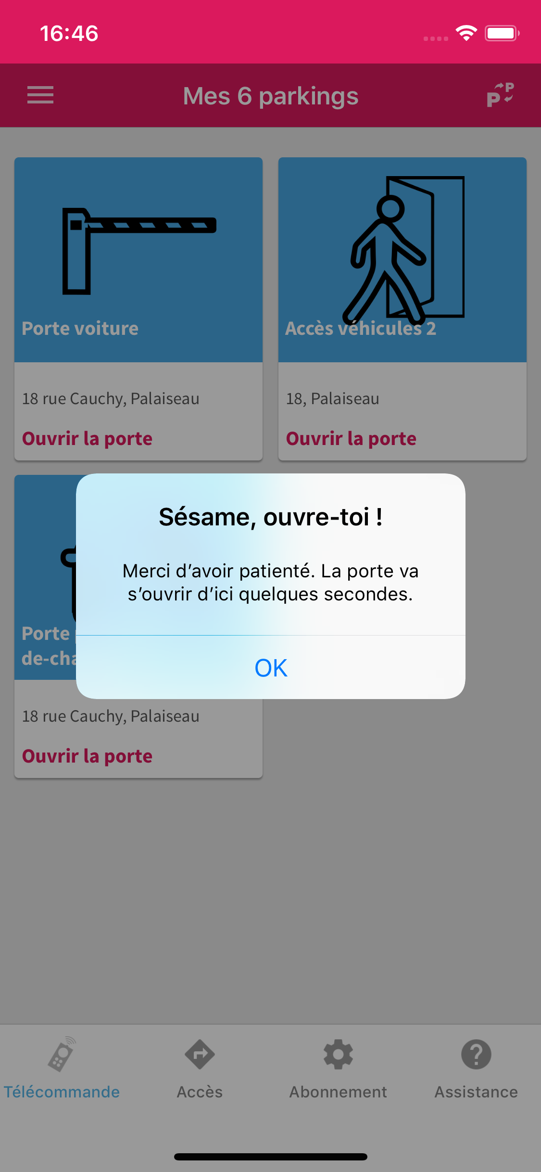The width and height of the screenshot is (541, 1172).
Task: Select the Télécommande remote control icon
Action: [x=62, y=1054]
